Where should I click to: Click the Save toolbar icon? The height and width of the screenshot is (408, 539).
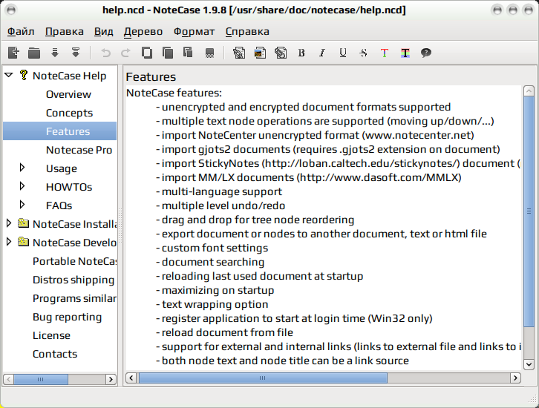click(x=55, y=53)
